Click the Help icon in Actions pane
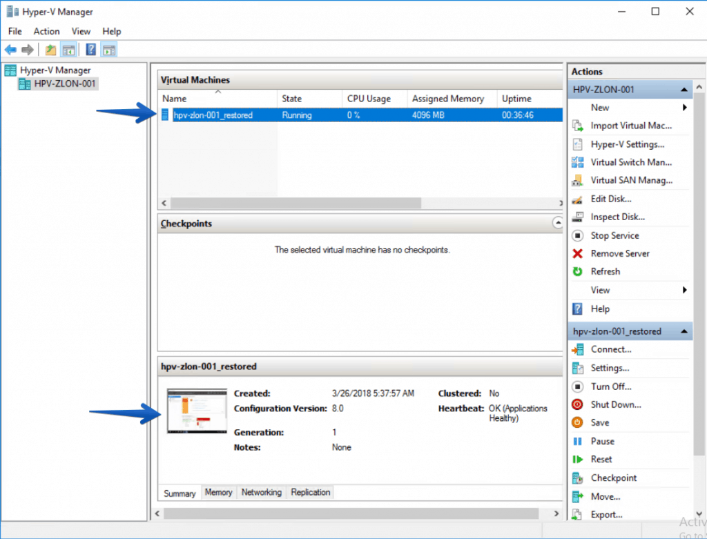The height and width of the screenshot is (539, 707). [578, 308]
